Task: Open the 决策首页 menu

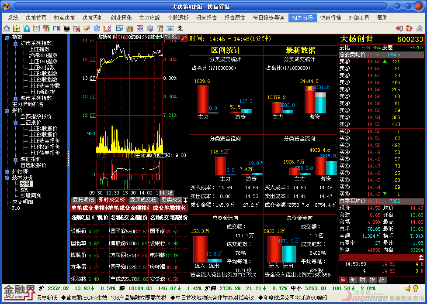Action: pos(36,18)
